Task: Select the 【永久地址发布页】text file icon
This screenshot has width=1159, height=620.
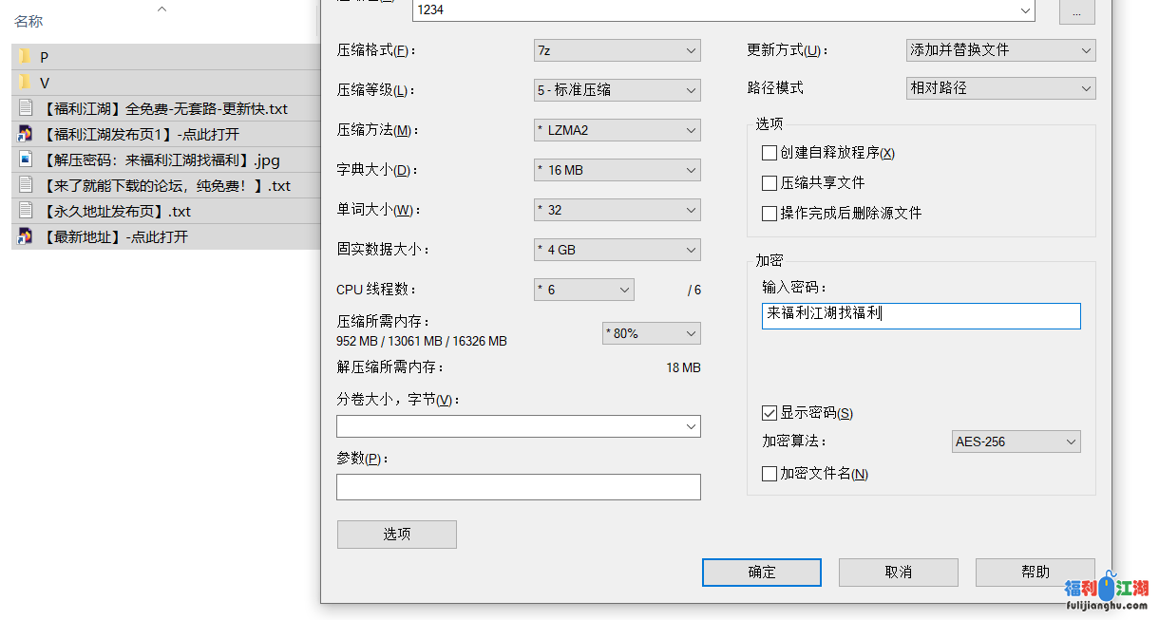Action: pos(23,211)
